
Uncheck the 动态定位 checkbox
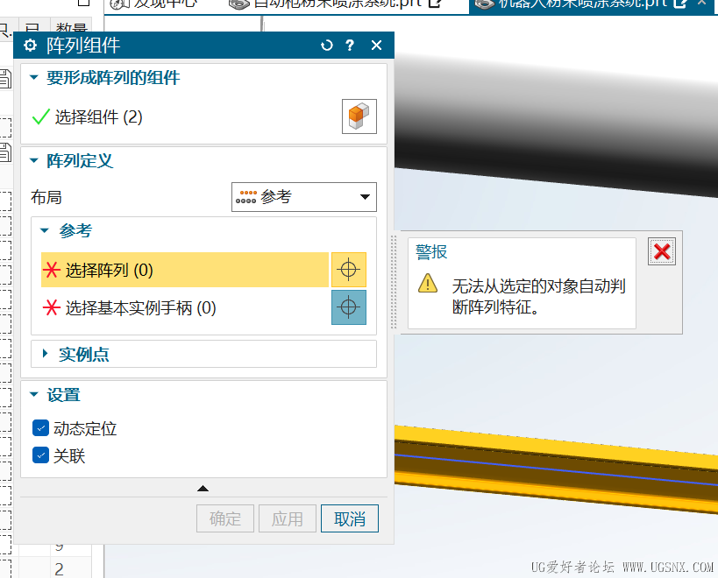(x=39, y=427)
